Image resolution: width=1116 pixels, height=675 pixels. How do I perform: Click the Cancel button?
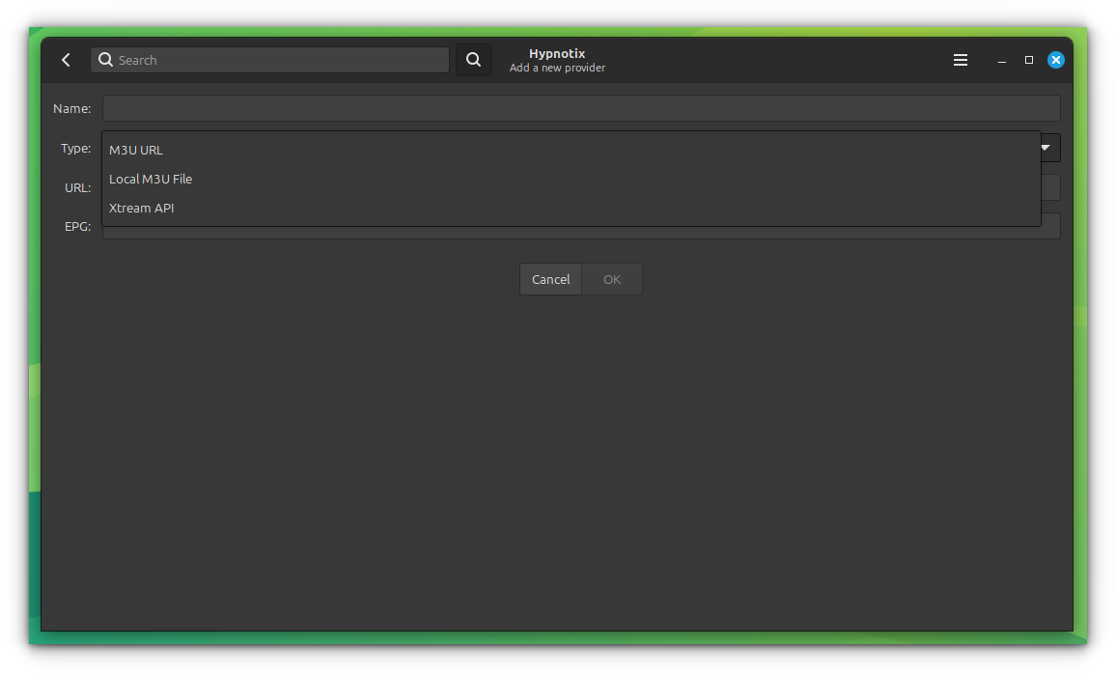pos(550,278)
